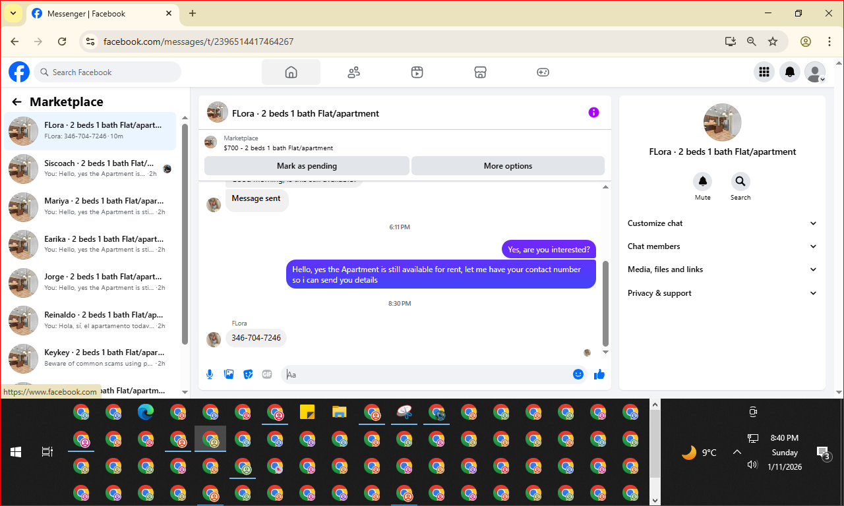844x506 pixels.
Task: Search in conversation using magnifier icon
Action: 740,181
